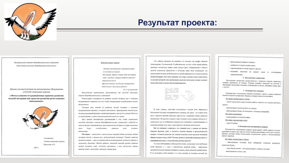This screenshot has width=289, height=163.
Task: Select the first document page thumbnail (title page)
Action: tap(35, 106)
